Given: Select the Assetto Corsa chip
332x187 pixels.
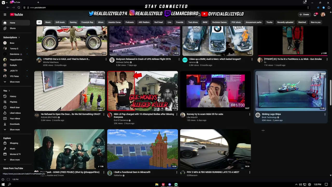Looking at the screenshot, I should (114, 22).
